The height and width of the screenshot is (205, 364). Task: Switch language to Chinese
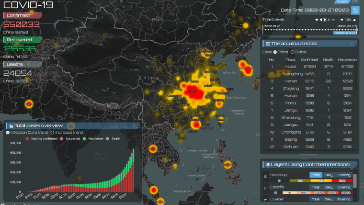(355, 1)
